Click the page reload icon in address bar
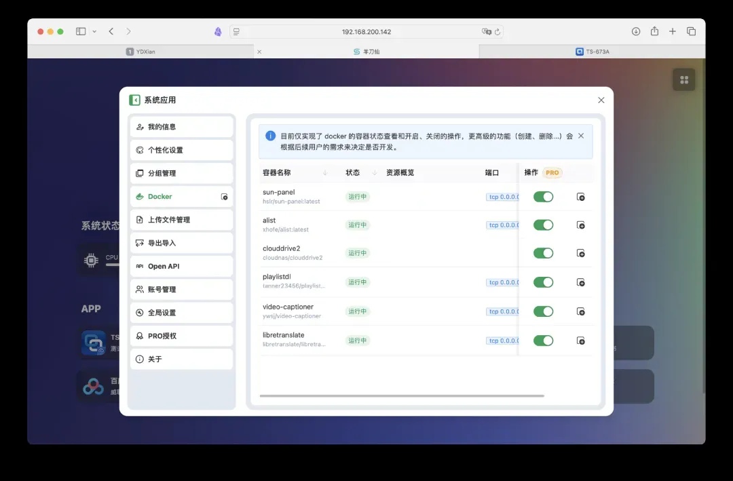The width and height of the screenshot is (733, 481). click(497, 32)
